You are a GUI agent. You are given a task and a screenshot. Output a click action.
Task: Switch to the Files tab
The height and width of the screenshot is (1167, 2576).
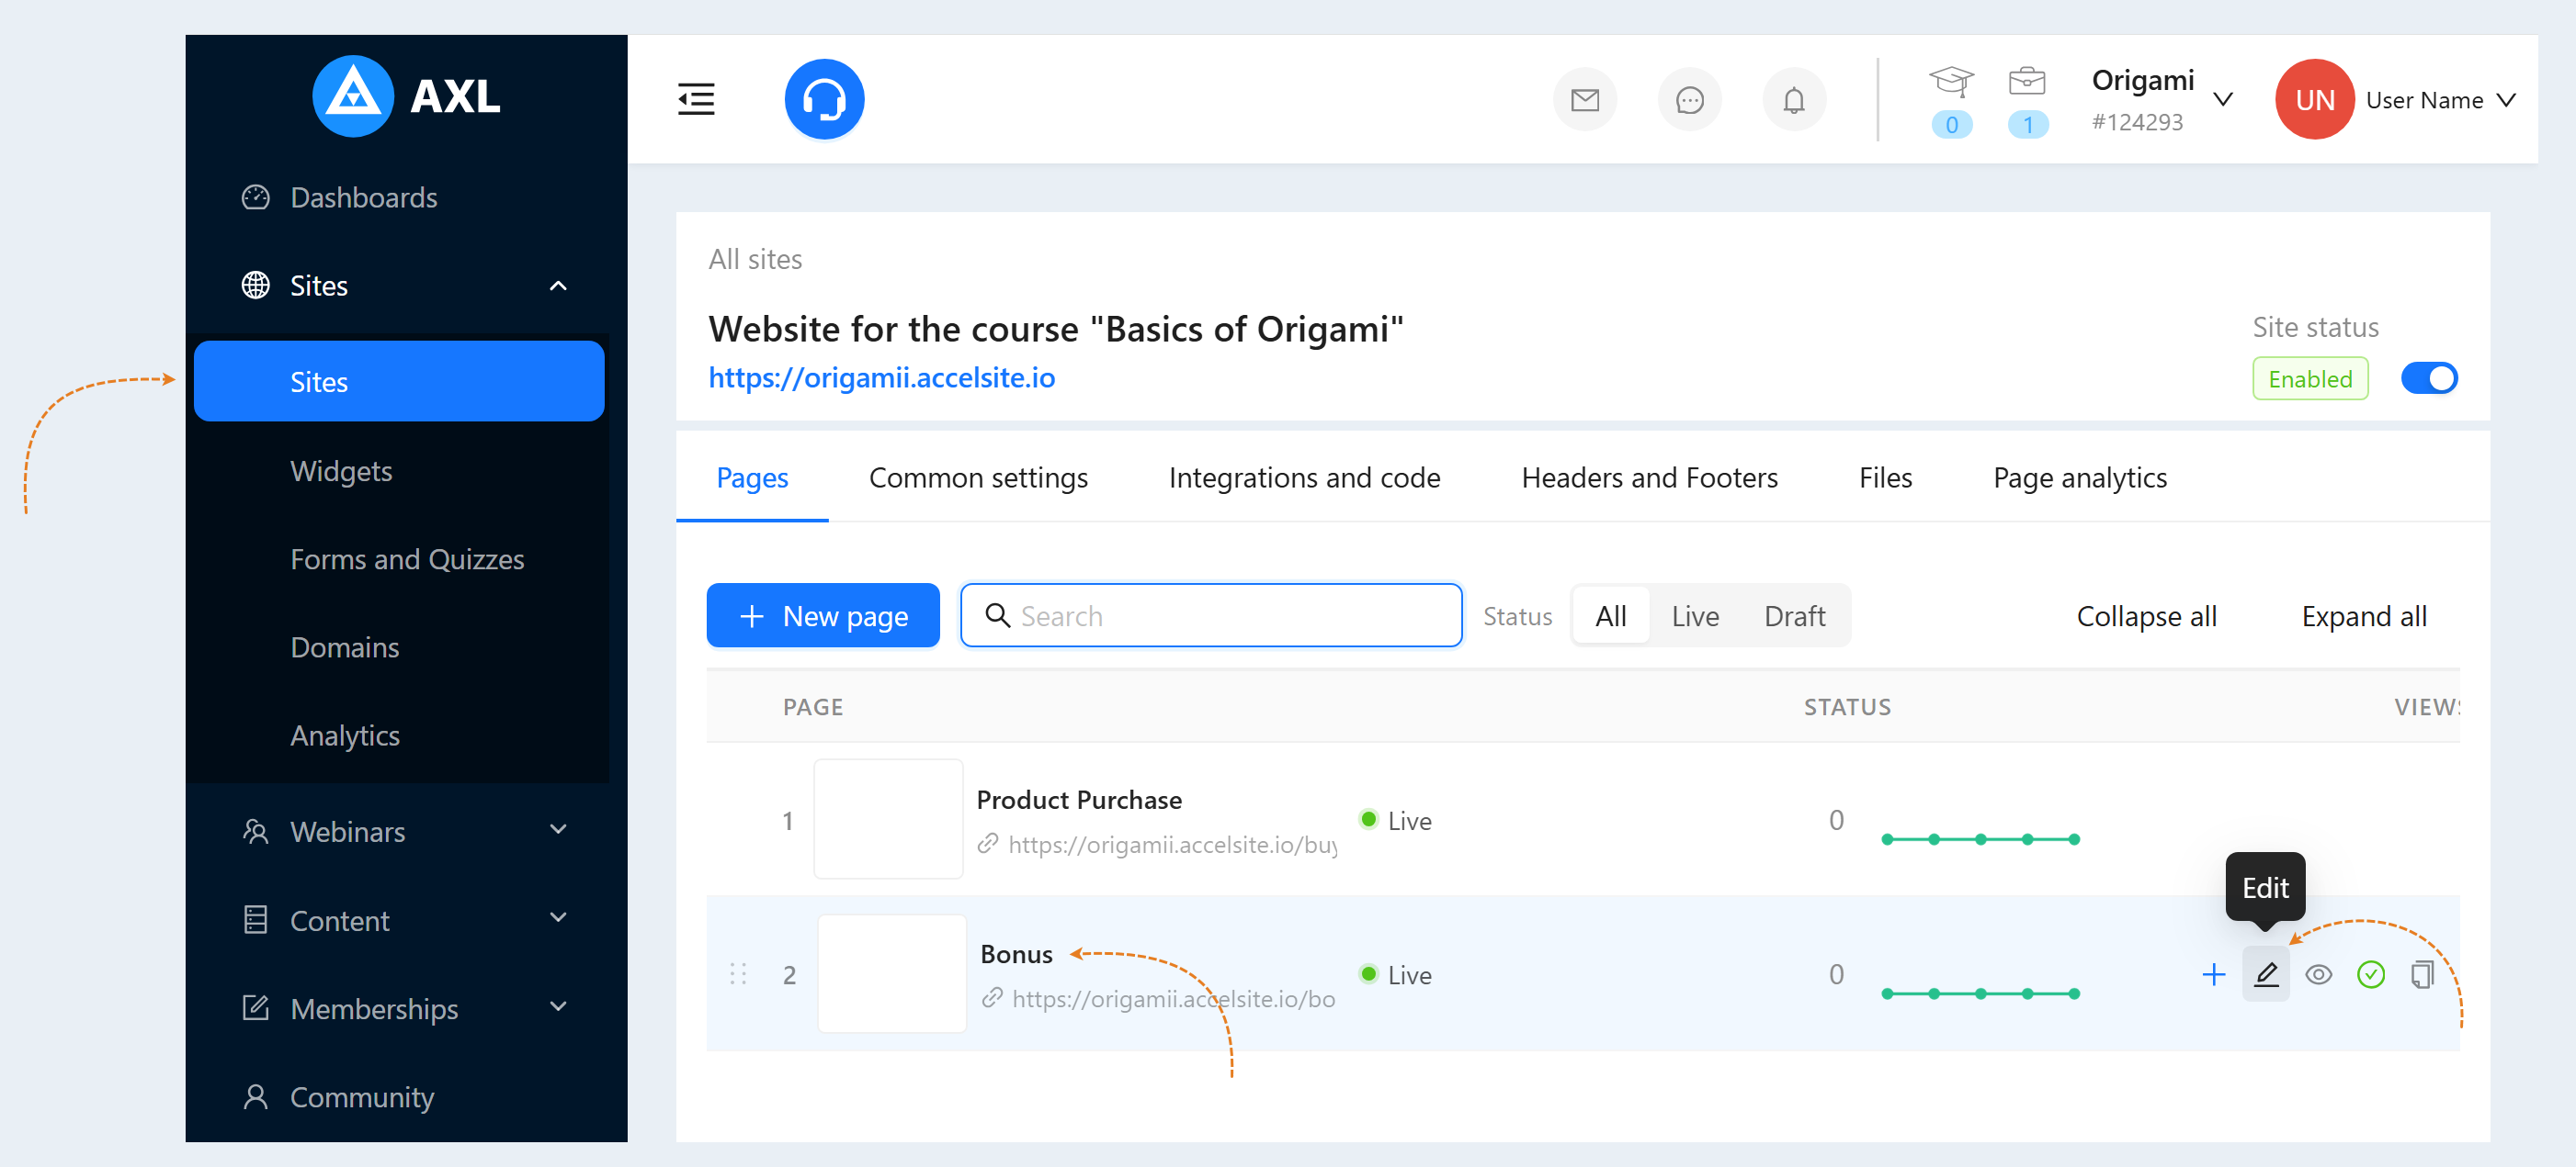click(x=1885, y=477)
